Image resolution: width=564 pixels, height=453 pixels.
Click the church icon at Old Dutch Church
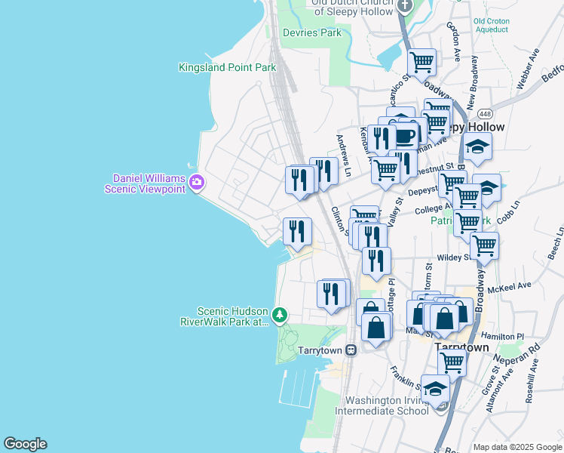click(x=405, y=6)
